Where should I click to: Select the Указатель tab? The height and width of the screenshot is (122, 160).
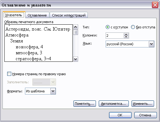(14, 15)
